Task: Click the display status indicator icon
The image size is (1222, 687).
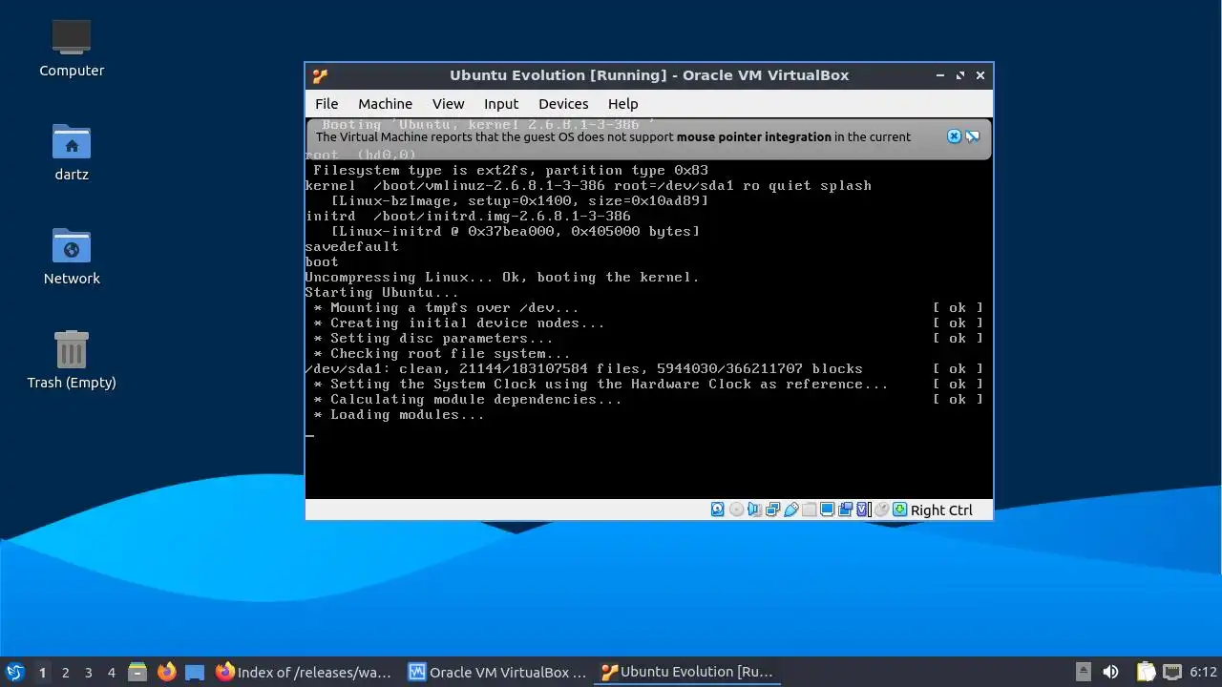Action: click(828, 510)
